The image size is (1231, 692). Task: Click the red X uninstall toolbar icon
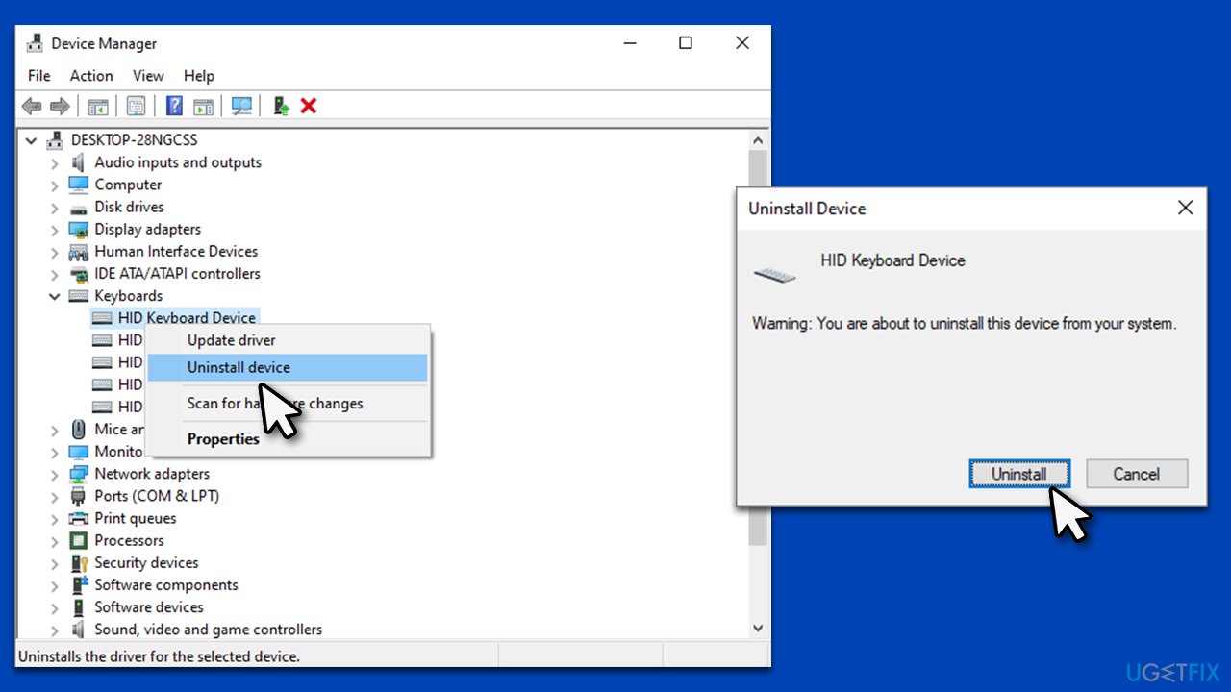308,106
